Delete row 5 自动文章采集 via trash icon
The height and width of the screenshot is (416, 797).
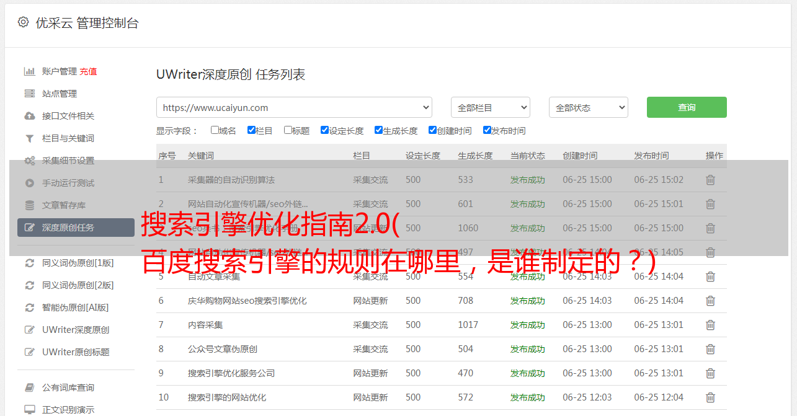coord(710,277)
